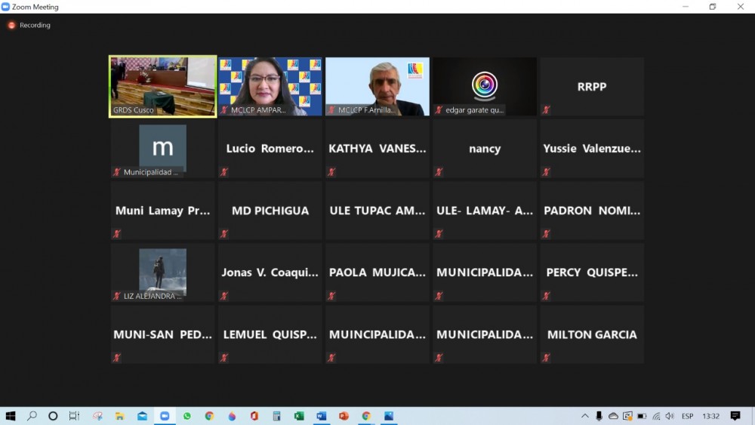Open the ESP language input selector
This screenshot has width=755, height=425.
click(688, 416)
